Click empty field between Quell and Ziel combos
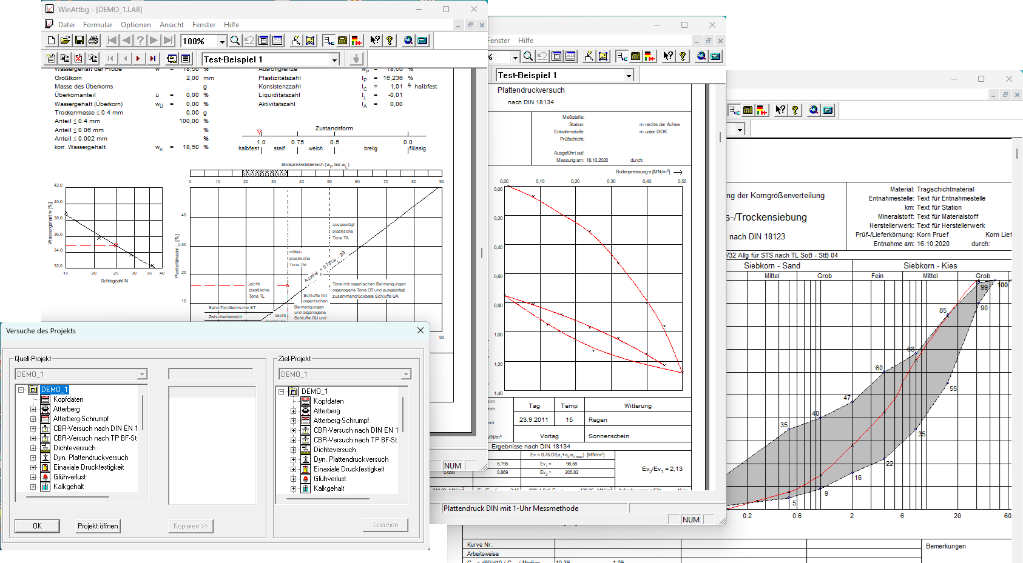 point(211,375)
